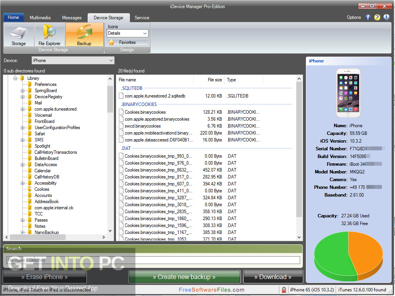
Task: Select the Preferences folder icon
Action: (x=30, y=84)
